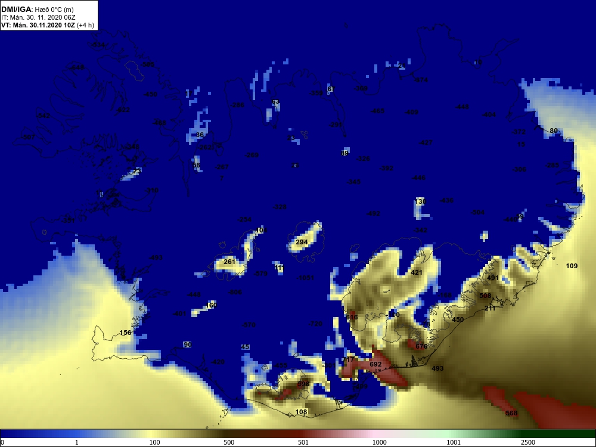This screenshot has width=596, height=447.
Task: Click the legend label 501
Action: click(303, 442)
